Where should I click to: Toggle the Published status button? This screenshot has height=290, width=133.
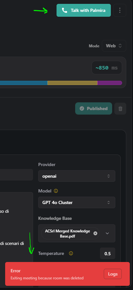click(94, 108)
